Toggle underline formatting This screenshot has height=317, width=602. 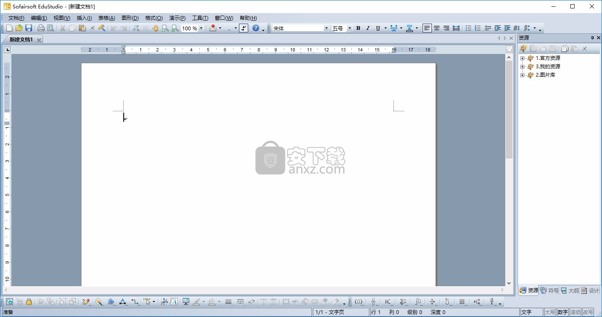pyautogui.click(x=378, y=28)
